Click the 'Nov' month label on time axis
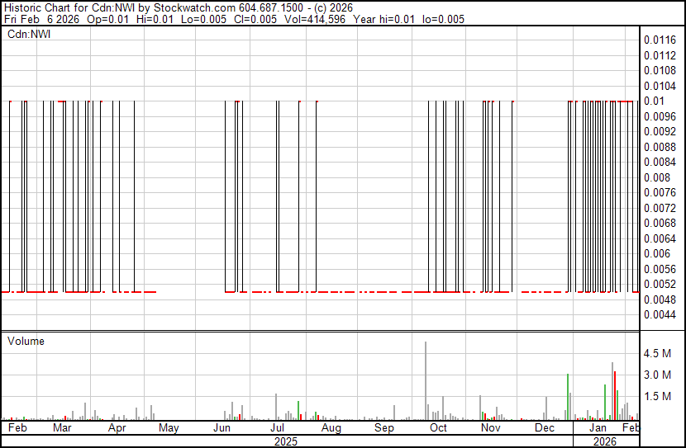This screenshot has height=448, width=686. coord(490,427)
